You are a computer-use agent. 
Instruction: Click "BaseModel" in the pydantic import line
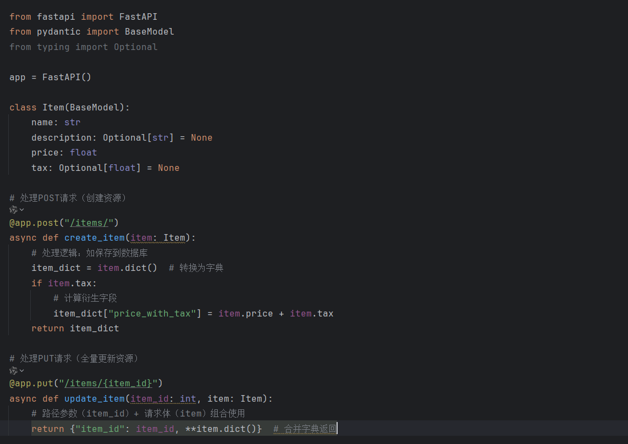150,32
